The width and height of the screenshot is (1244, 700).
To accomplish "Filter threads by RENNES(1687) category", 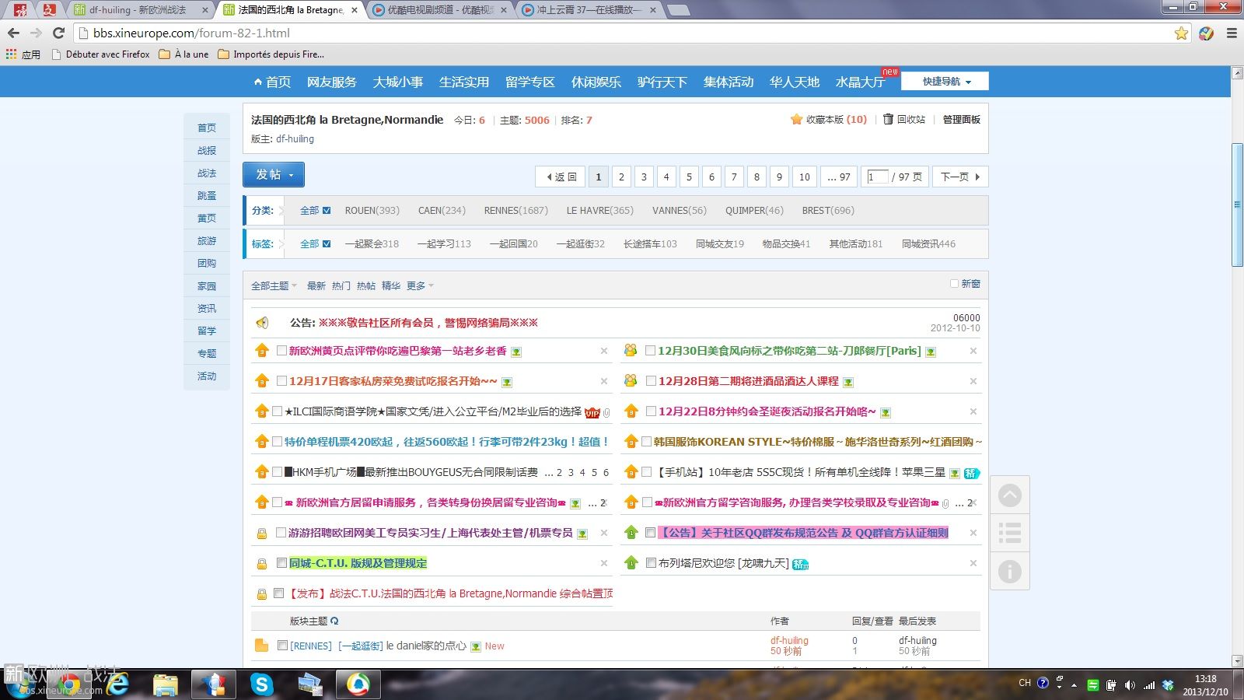I will 515,211.
